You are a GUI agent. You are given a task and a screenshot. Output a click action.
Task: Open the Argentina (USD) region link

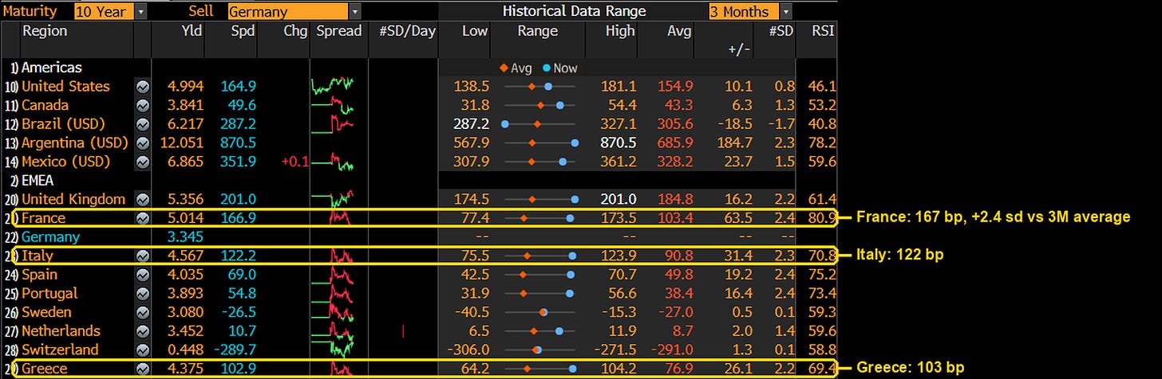pos(74,143)
